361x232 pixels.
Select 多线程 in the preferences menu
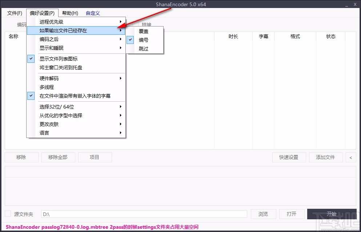[x=47, y=87]
